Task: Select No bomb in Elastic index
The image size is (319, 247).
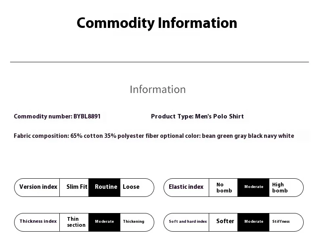Action: click(x=224, y=188)
